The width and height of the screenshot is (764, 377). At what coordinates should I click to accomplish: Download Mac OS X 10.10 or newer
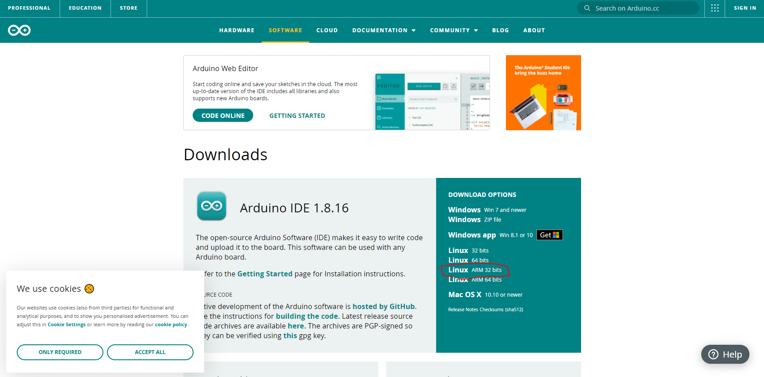click(485, 294)
